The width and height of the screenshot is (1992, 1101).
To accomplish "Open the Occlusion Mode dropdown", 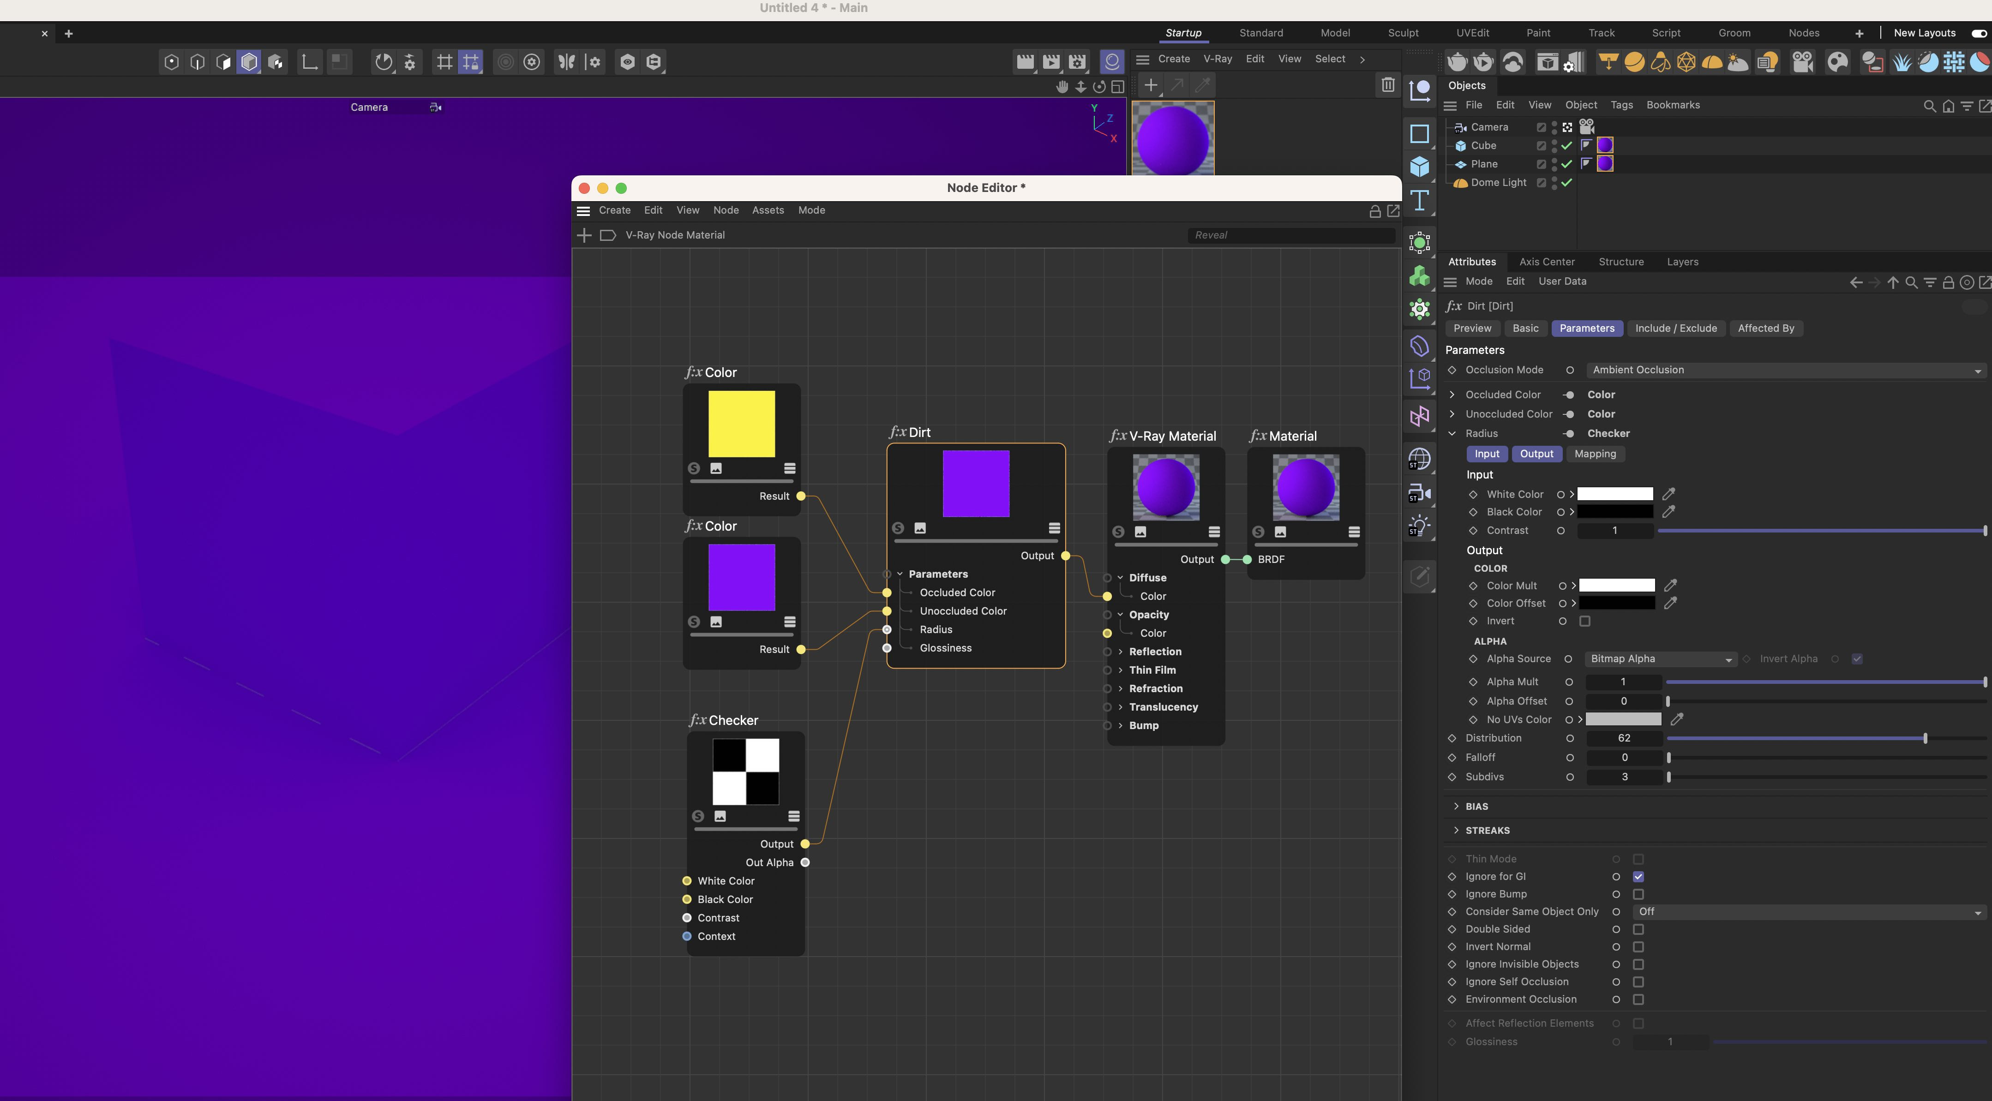I will point(1786,371).
